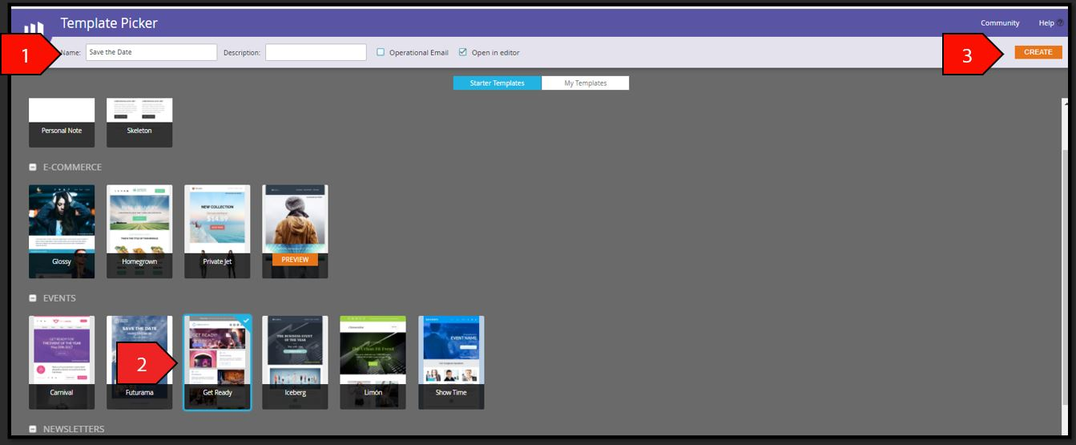
Task: Click the Help link
Action: coord(1046,23)
